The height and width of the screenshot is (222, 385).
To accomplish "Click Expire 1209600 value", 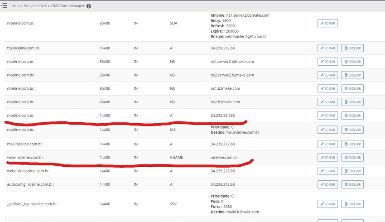I will coord(225,31).
